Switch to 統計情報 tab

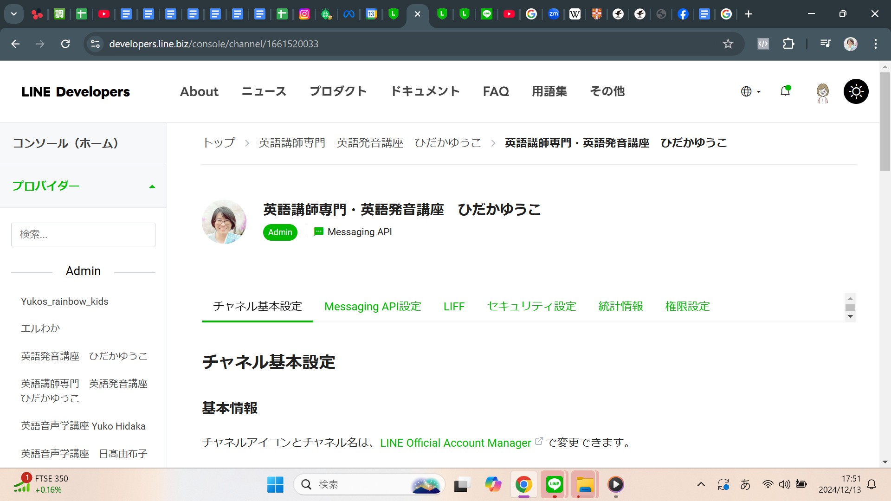(620, 307)
